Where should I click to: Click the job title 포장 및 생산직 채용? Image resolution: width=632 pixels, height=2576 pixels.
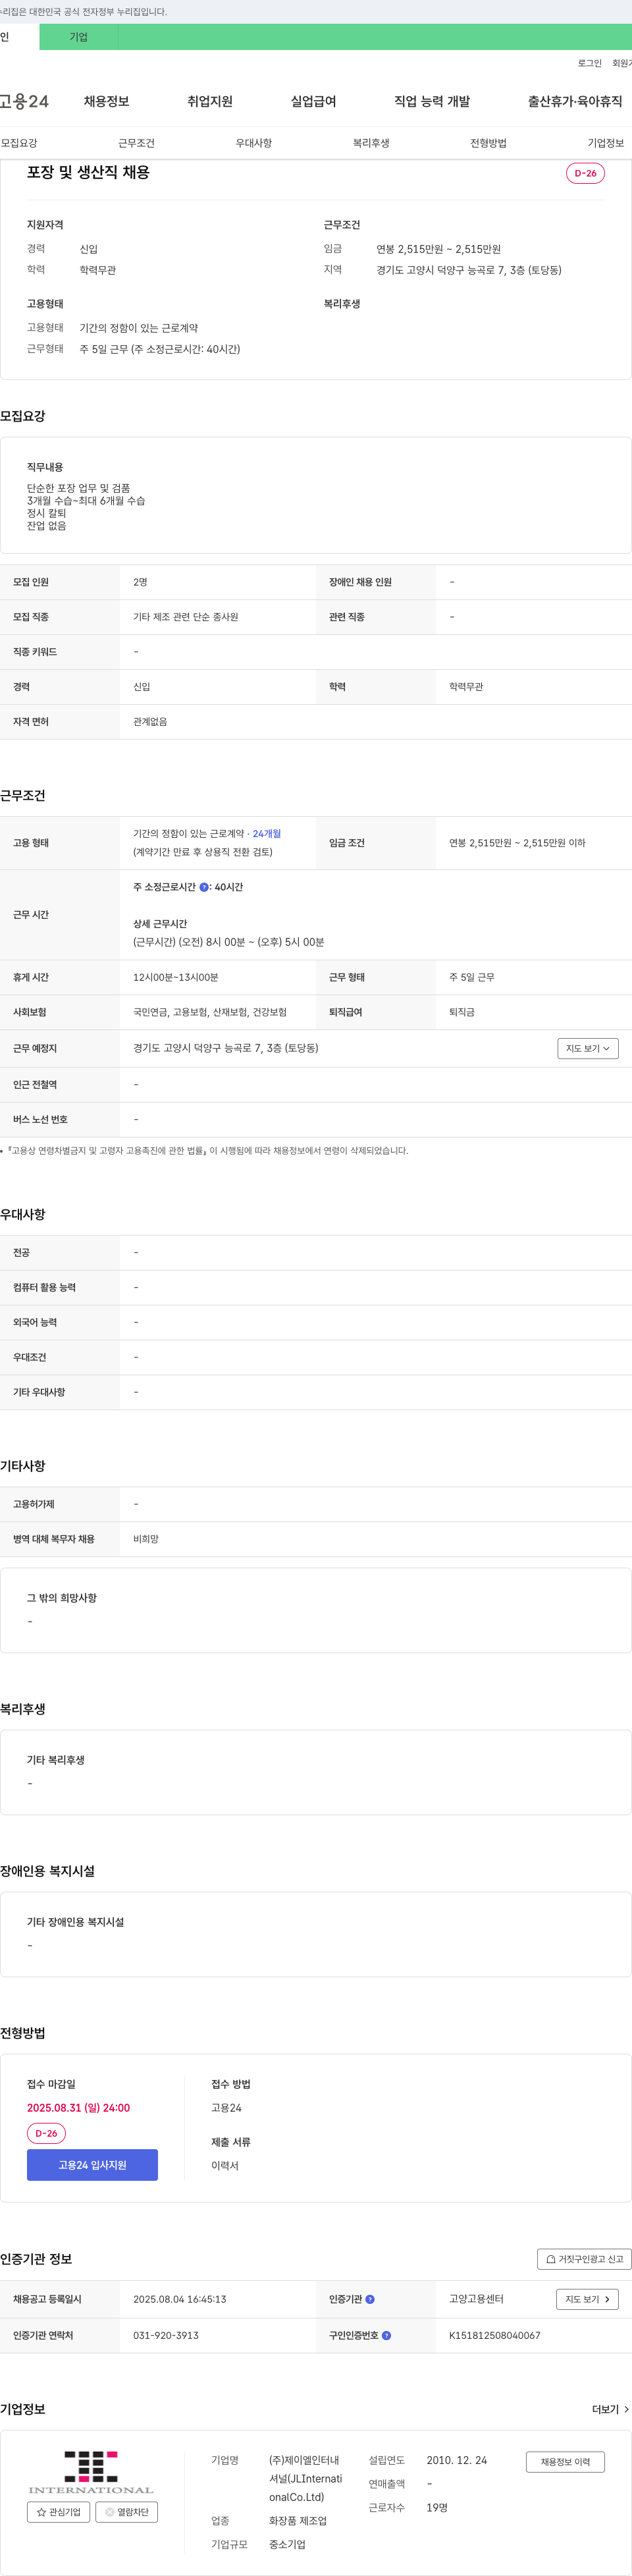pyautogui.click(x=88, y=172)
